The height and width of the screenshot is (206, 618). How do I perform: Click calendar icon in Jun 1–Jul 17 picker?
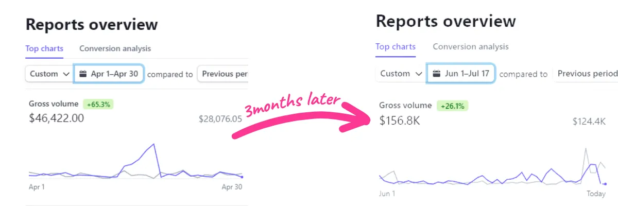[x=436, y=74]
